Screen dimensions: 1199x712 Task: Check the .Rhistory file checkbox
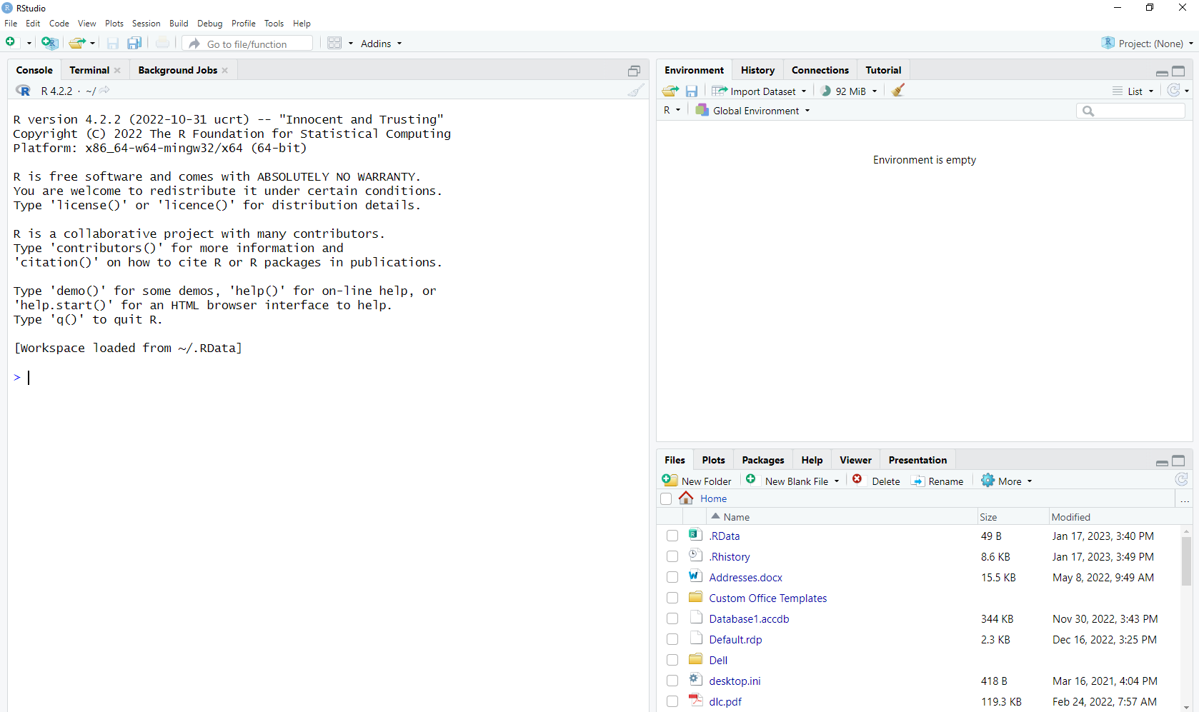[672, 556]
